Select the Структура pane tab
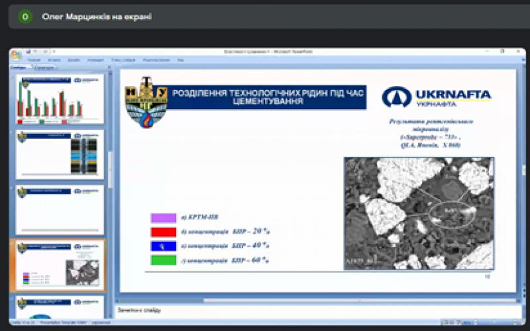The image size is (530, 331). point(44,68)
